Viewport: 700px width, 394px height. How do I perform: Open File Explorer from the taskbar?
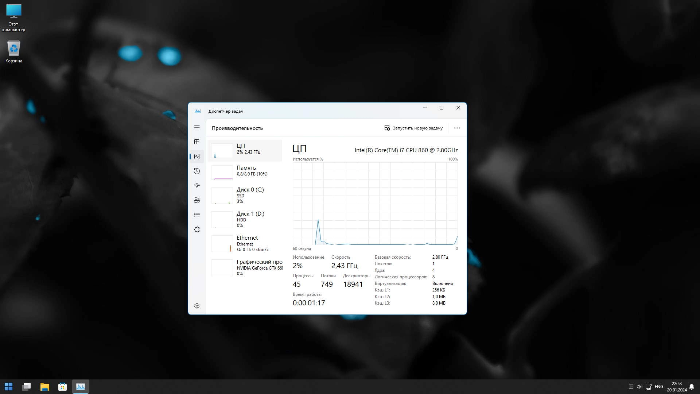coord(44,387)
